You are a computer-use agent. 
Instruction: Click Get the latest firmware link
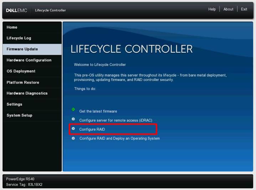[x=98, y=111]
